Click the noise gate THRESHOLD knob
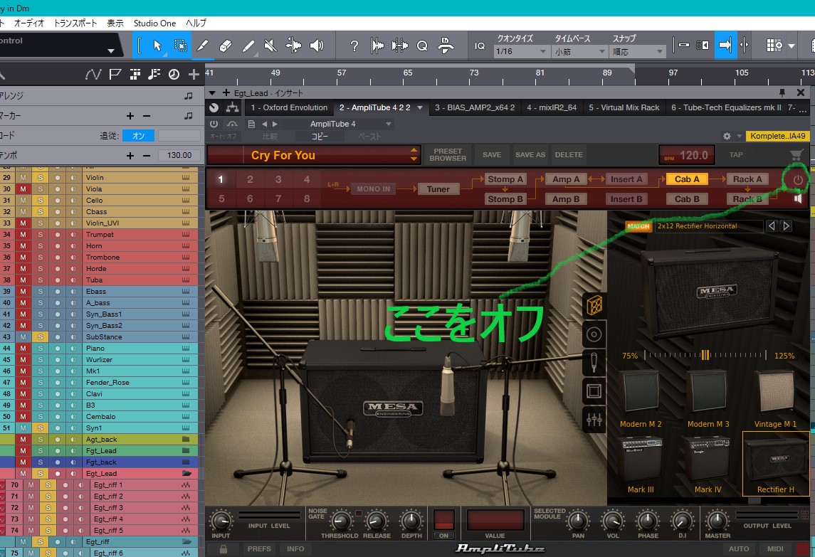The width and height of the screenshot is (815, 557). point(341,521)
